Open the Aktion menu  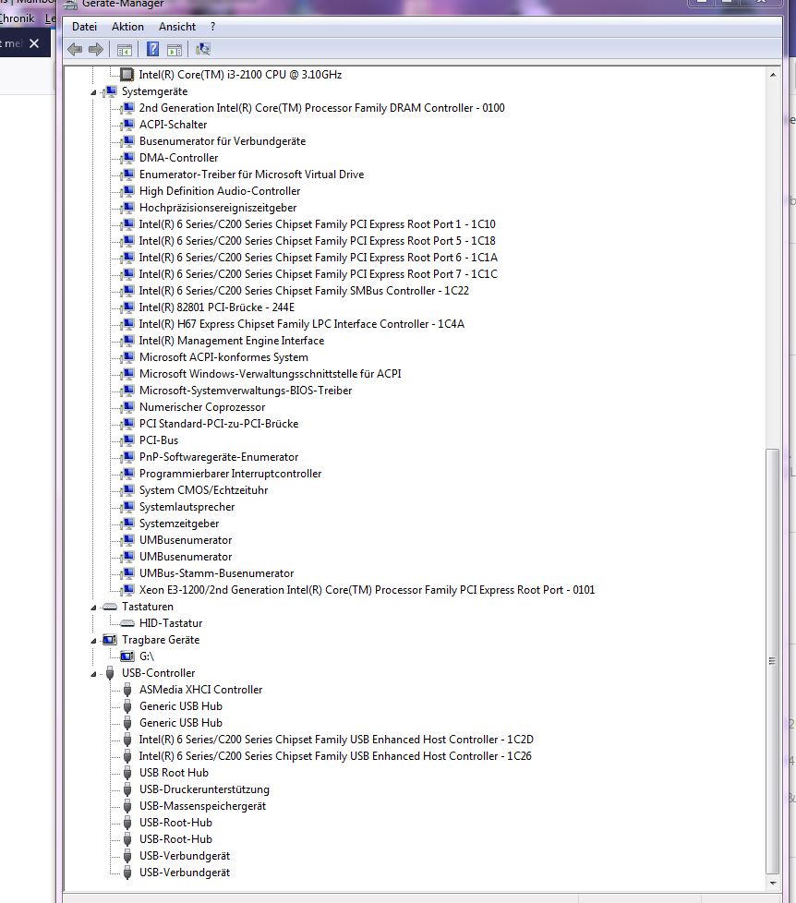pos(127,27)
